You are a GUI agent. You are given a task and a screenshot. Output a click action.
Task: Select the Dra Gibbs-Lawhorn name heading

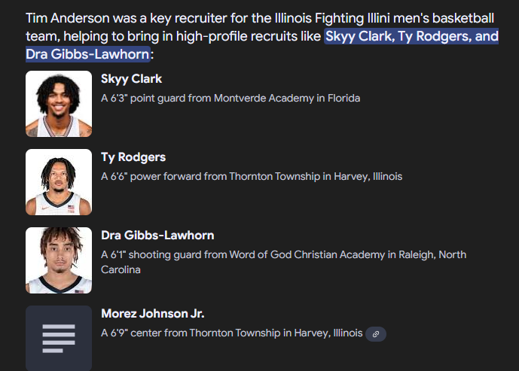click(157, 236)
